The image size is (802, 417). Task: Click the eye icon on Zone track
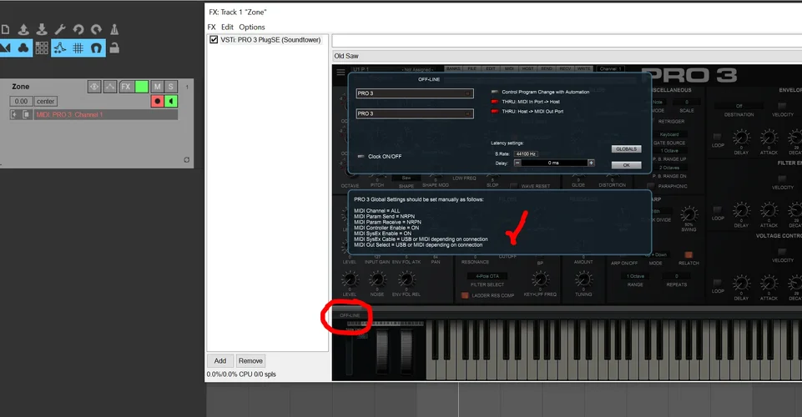(94, 87)
